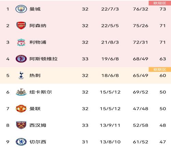Open 阿斯顿维拉 team details

(x=43, y=59)
